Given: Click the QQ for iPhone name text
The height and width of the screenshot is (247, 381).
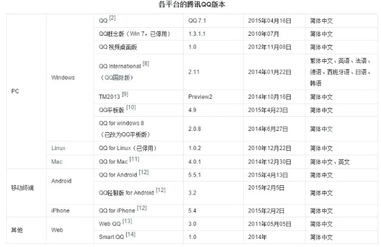Looking at the screenshot, I should (x=117, y=211).
